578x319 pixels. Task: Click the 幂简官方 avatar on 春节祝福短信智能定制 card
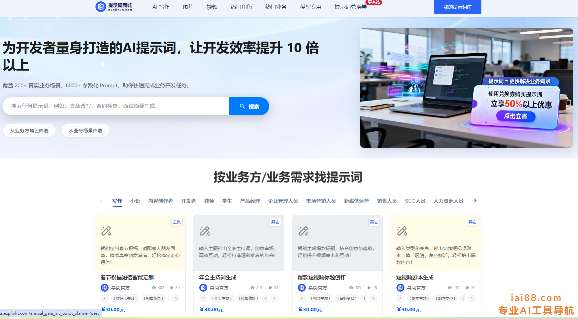105,288
